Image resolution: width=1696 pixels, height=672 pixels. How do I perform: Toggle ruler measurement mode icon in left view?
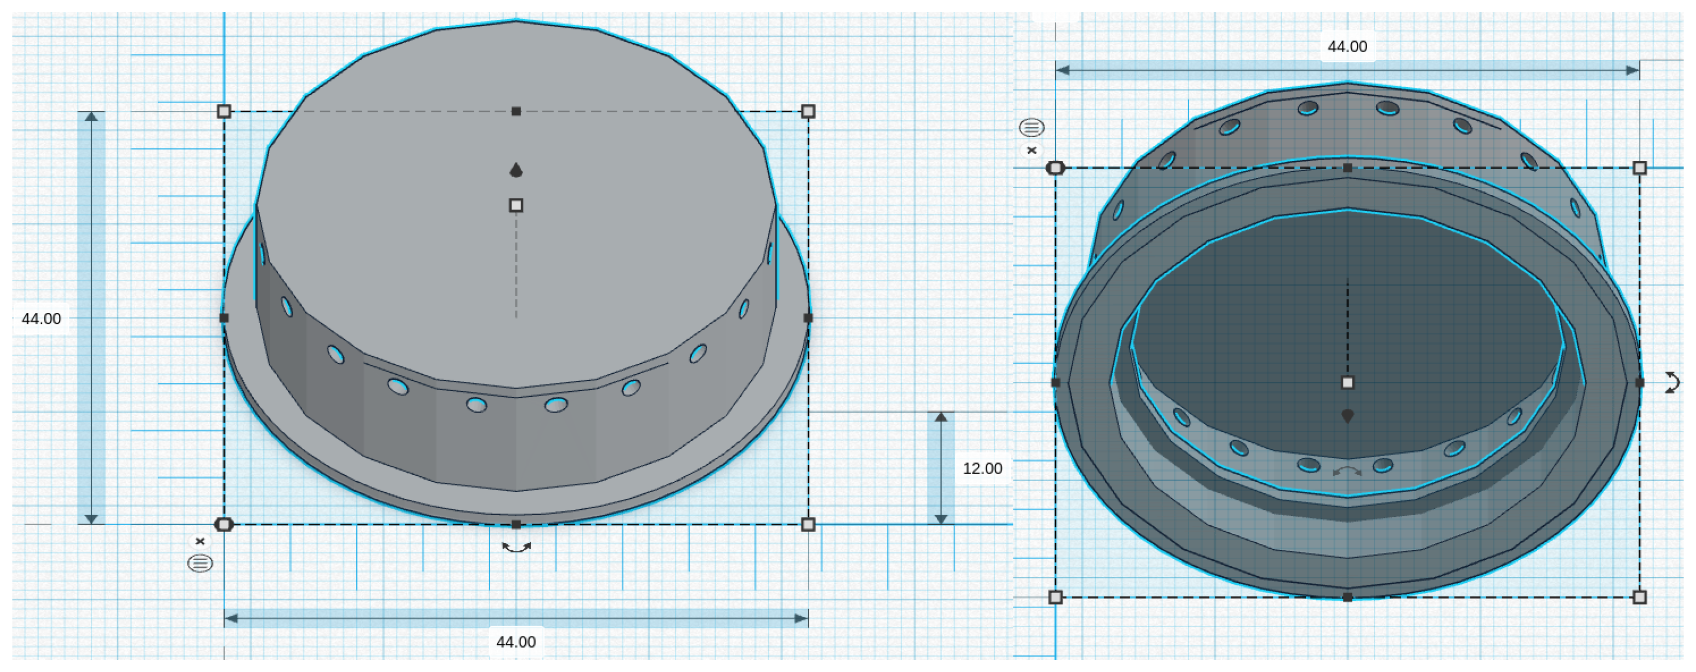click(x=200, y=563)
